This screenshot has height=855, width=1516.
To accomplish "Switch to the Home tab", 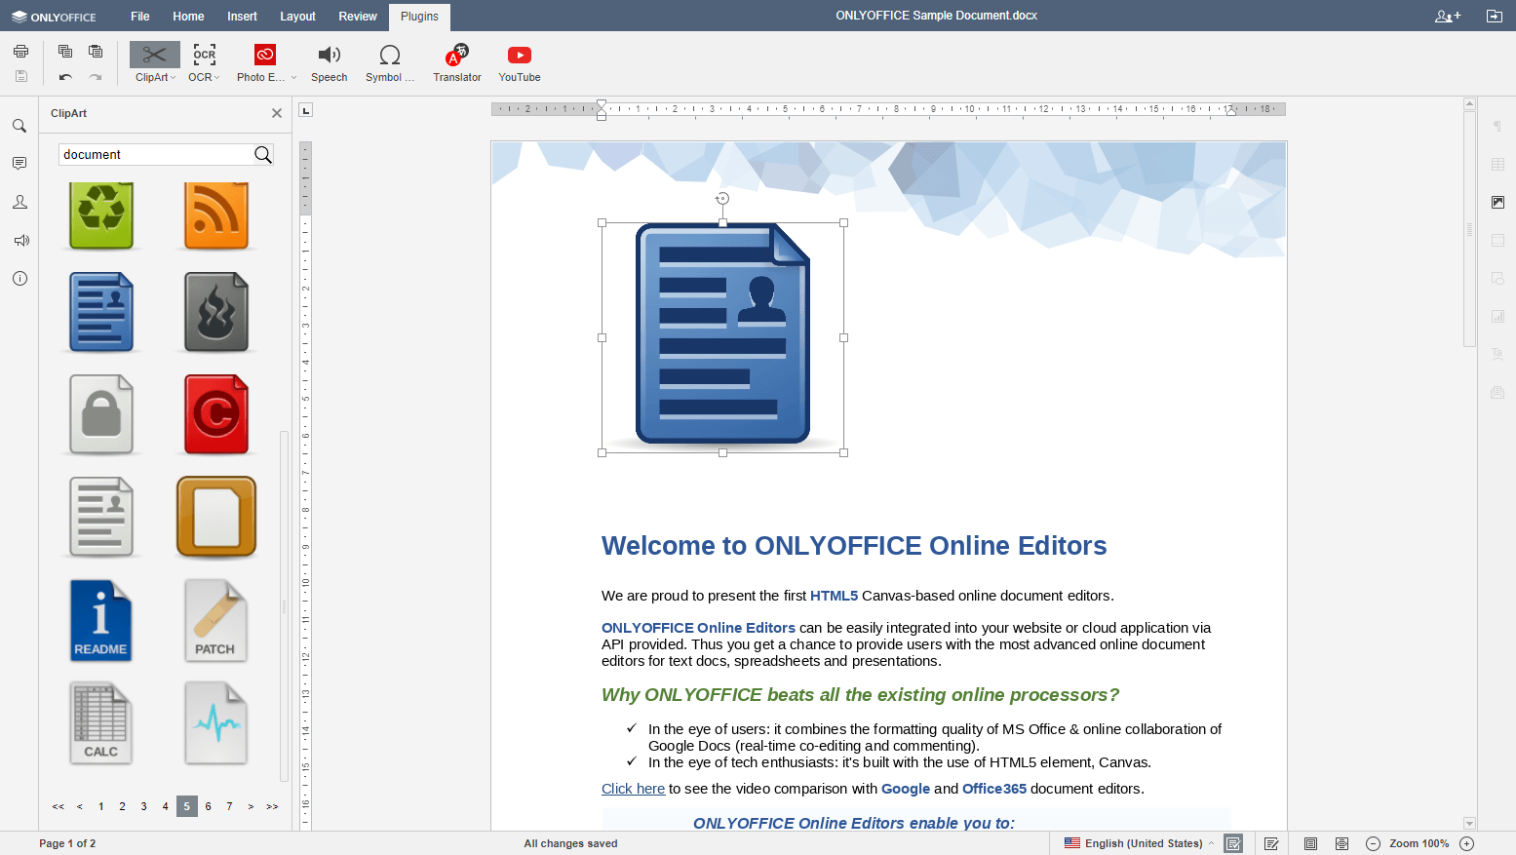I will tap(188, 17).
